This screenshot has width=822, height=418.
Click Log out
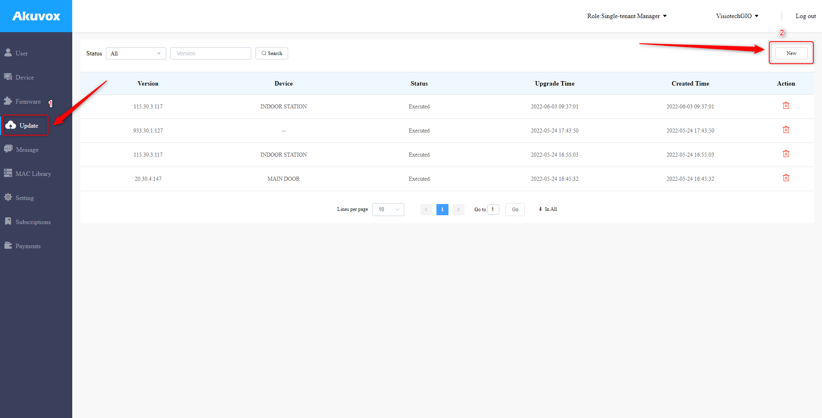coord(806,16)
